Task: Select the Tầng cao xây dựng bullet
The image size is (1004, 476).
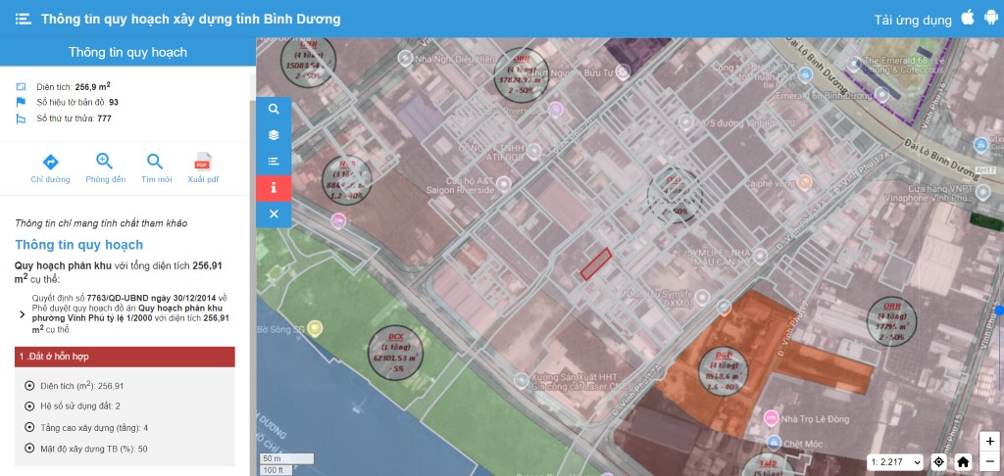Action: coord(29,428)
